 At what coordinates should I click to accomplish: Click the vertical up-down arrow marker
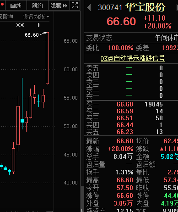coord(38,25)
